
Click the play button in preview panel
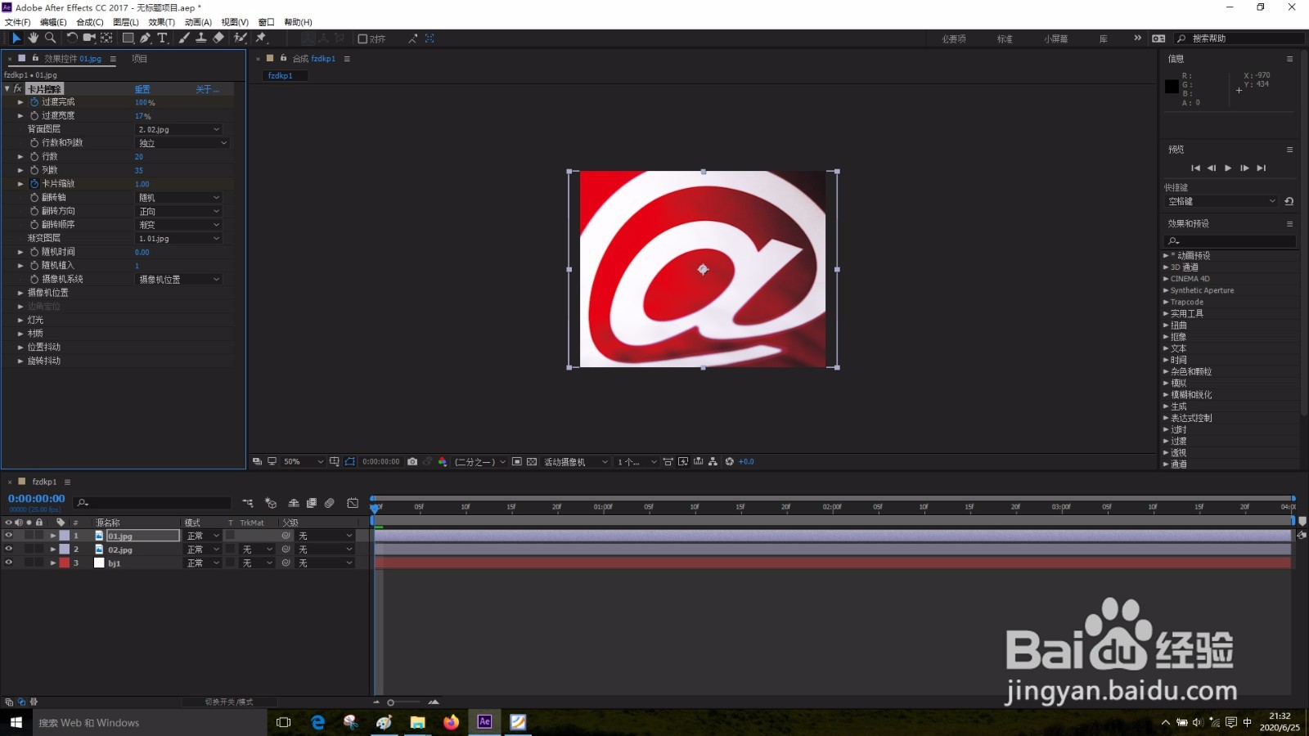point(1228,168)
